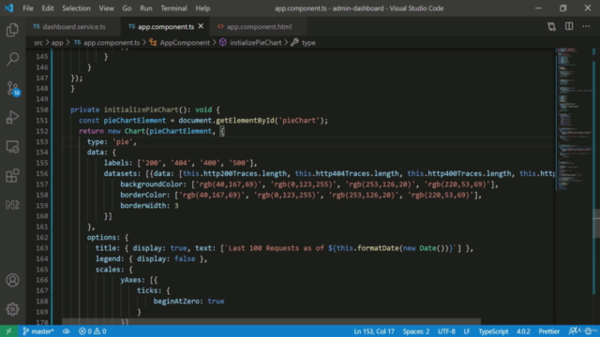Screen dimensions: 600x337
Task: Click app.component.ts in the breadcrumb
Action: pyautogui.click(x=107, y=42)
